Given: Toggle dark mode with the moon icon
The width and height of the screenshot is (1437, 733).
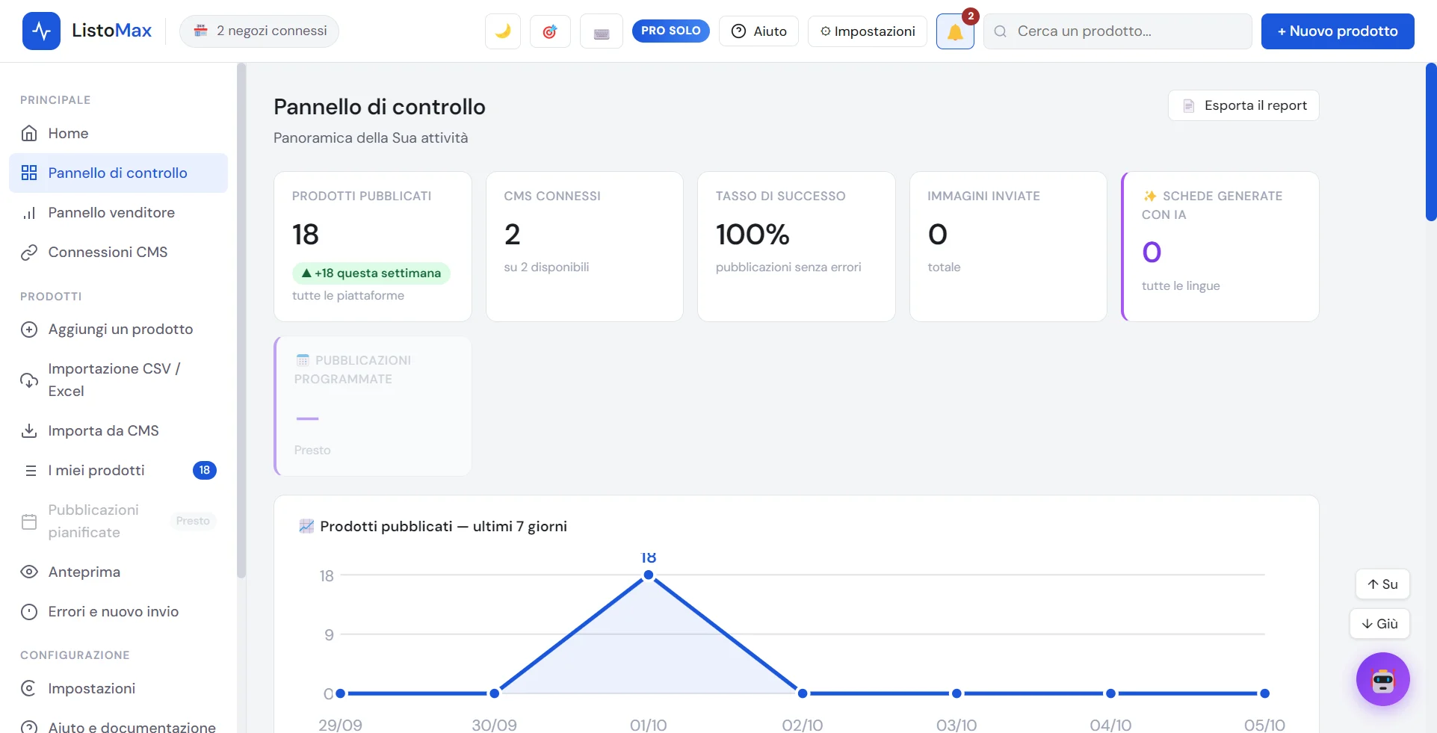Looking at the screenshot, I should coord(503,31).
